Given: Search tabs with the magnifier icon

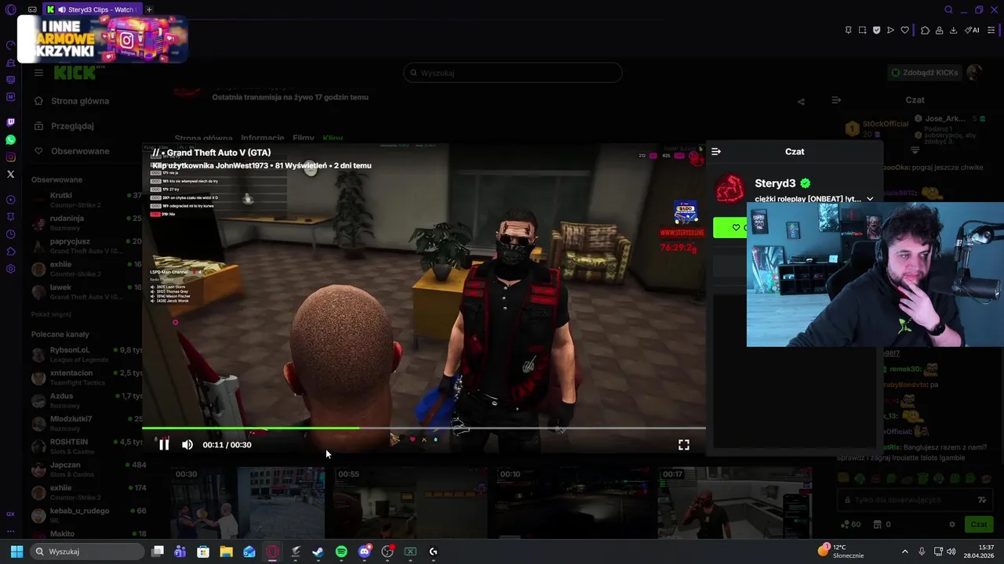Looking at the screenshot, I should coord(948,9).
